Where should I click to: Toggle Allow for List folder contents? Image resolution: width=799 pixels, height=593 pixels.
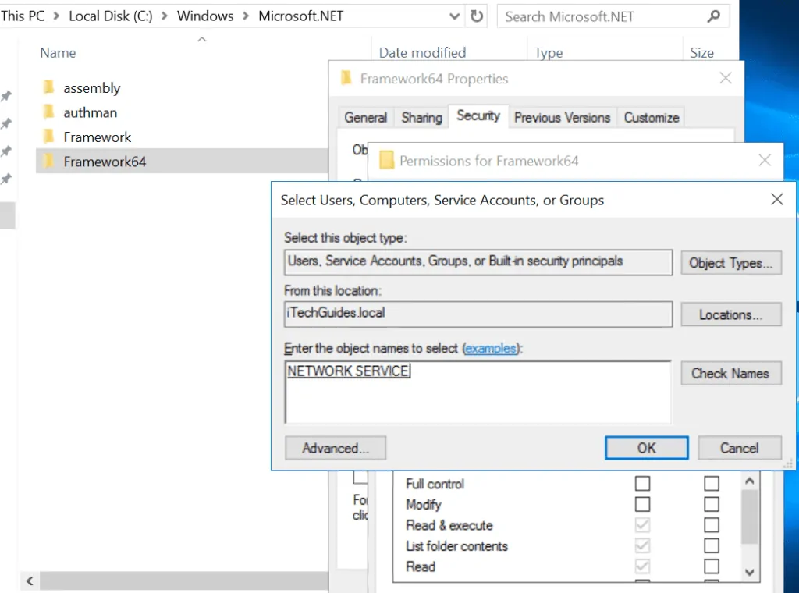(642, 546)
